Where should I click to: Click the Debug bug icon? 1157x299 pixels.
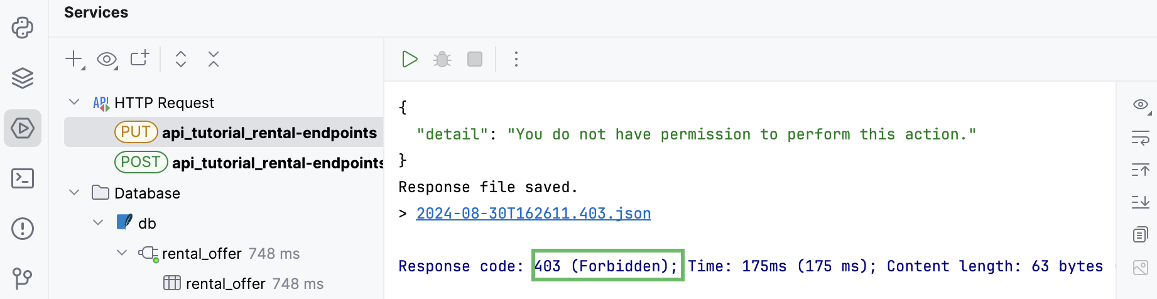tap(442, 59)
